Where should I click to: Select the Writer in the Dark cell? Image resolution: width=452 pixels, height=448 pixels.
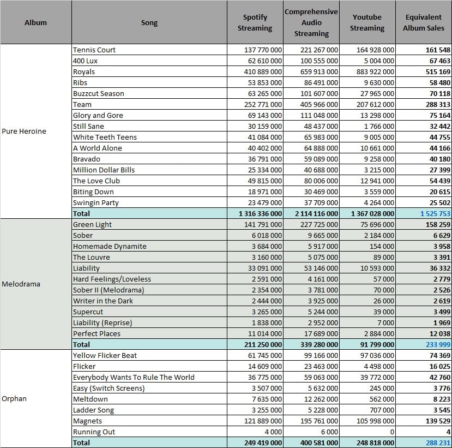click(x=149, y=301)
